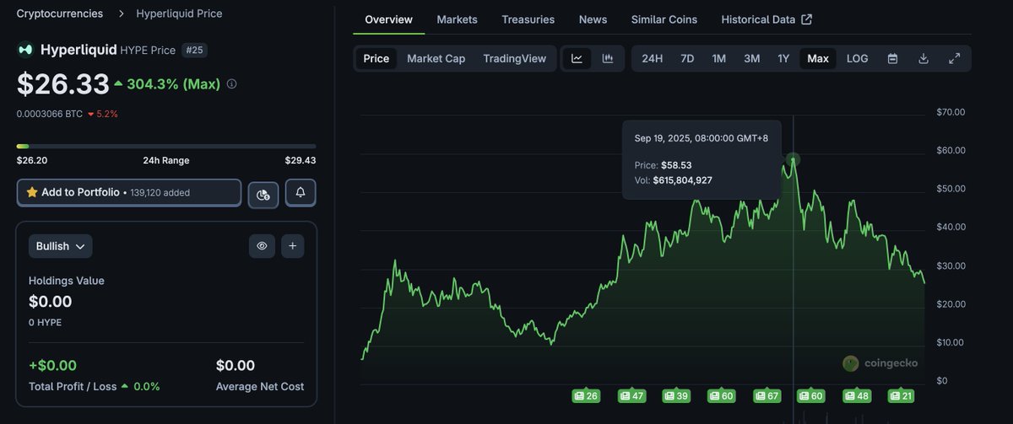Click the Hyperliquid coin logo
This screenshot has height=424, width=1013.
(25, 50)
